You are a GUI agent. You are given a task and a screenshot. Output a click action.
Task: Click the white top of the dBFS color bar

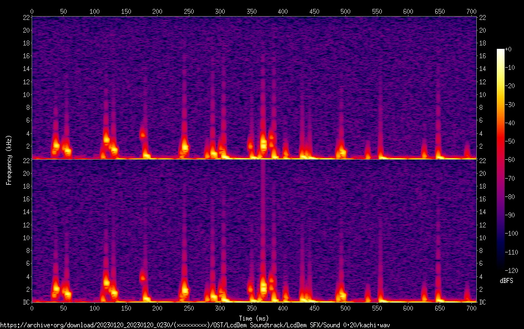coord(501,51)
